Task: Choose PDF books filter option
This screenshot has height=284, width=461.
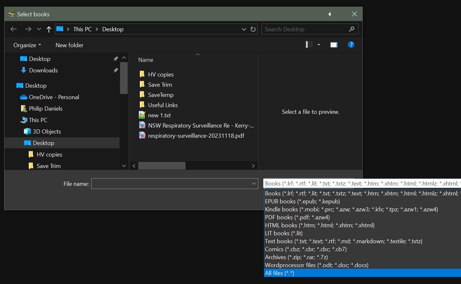Action: click(297, 217)
